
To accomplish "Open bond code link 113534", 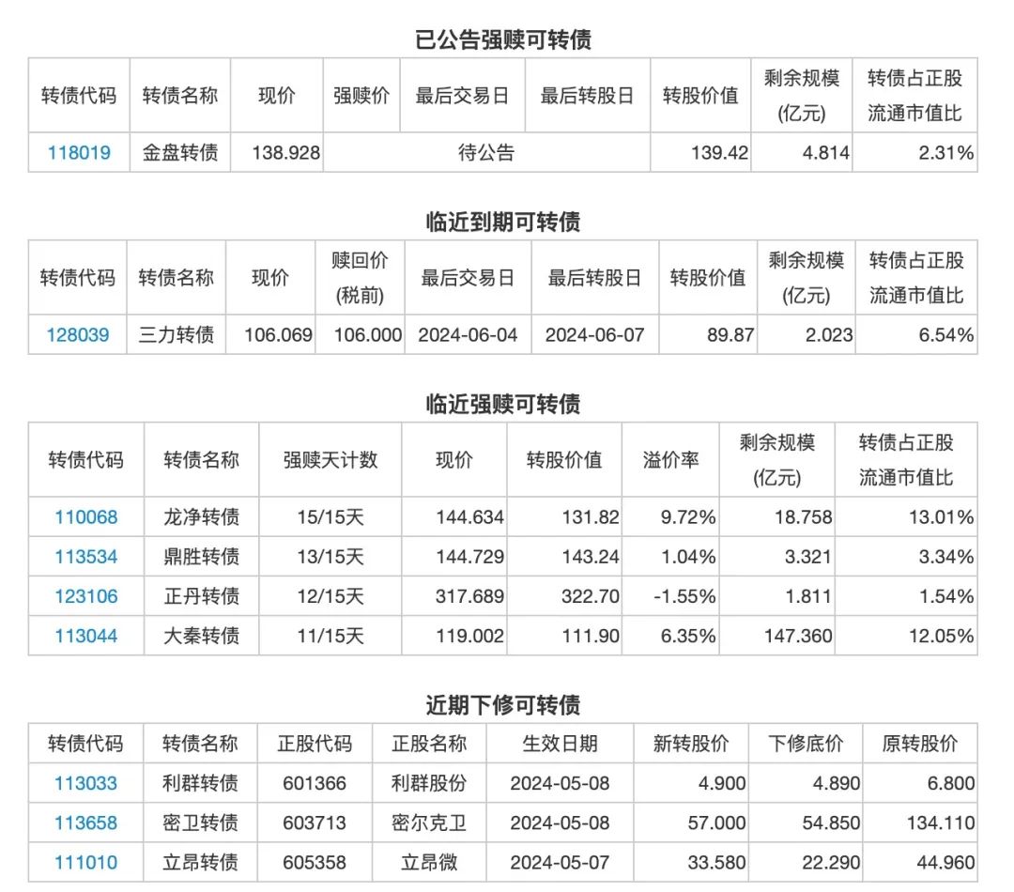I will [84, 557].
